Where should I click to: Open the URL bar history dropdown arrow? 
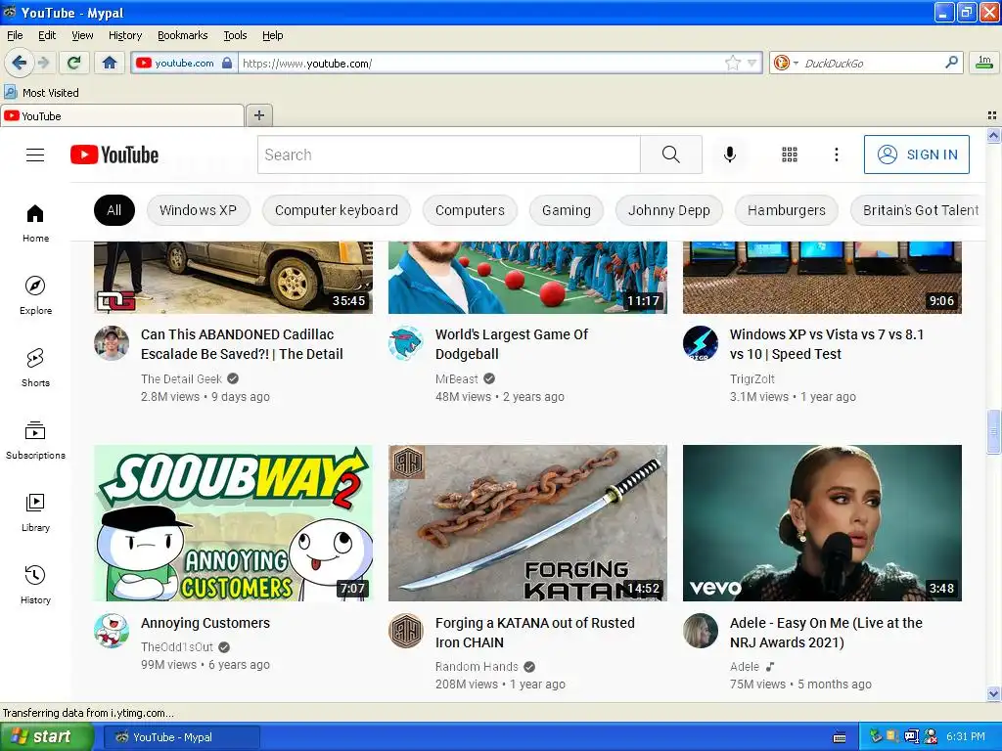pyautogui.click(x=752, y=63)
